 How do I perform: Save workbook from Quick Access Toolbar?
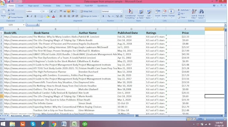coord(9,1)
